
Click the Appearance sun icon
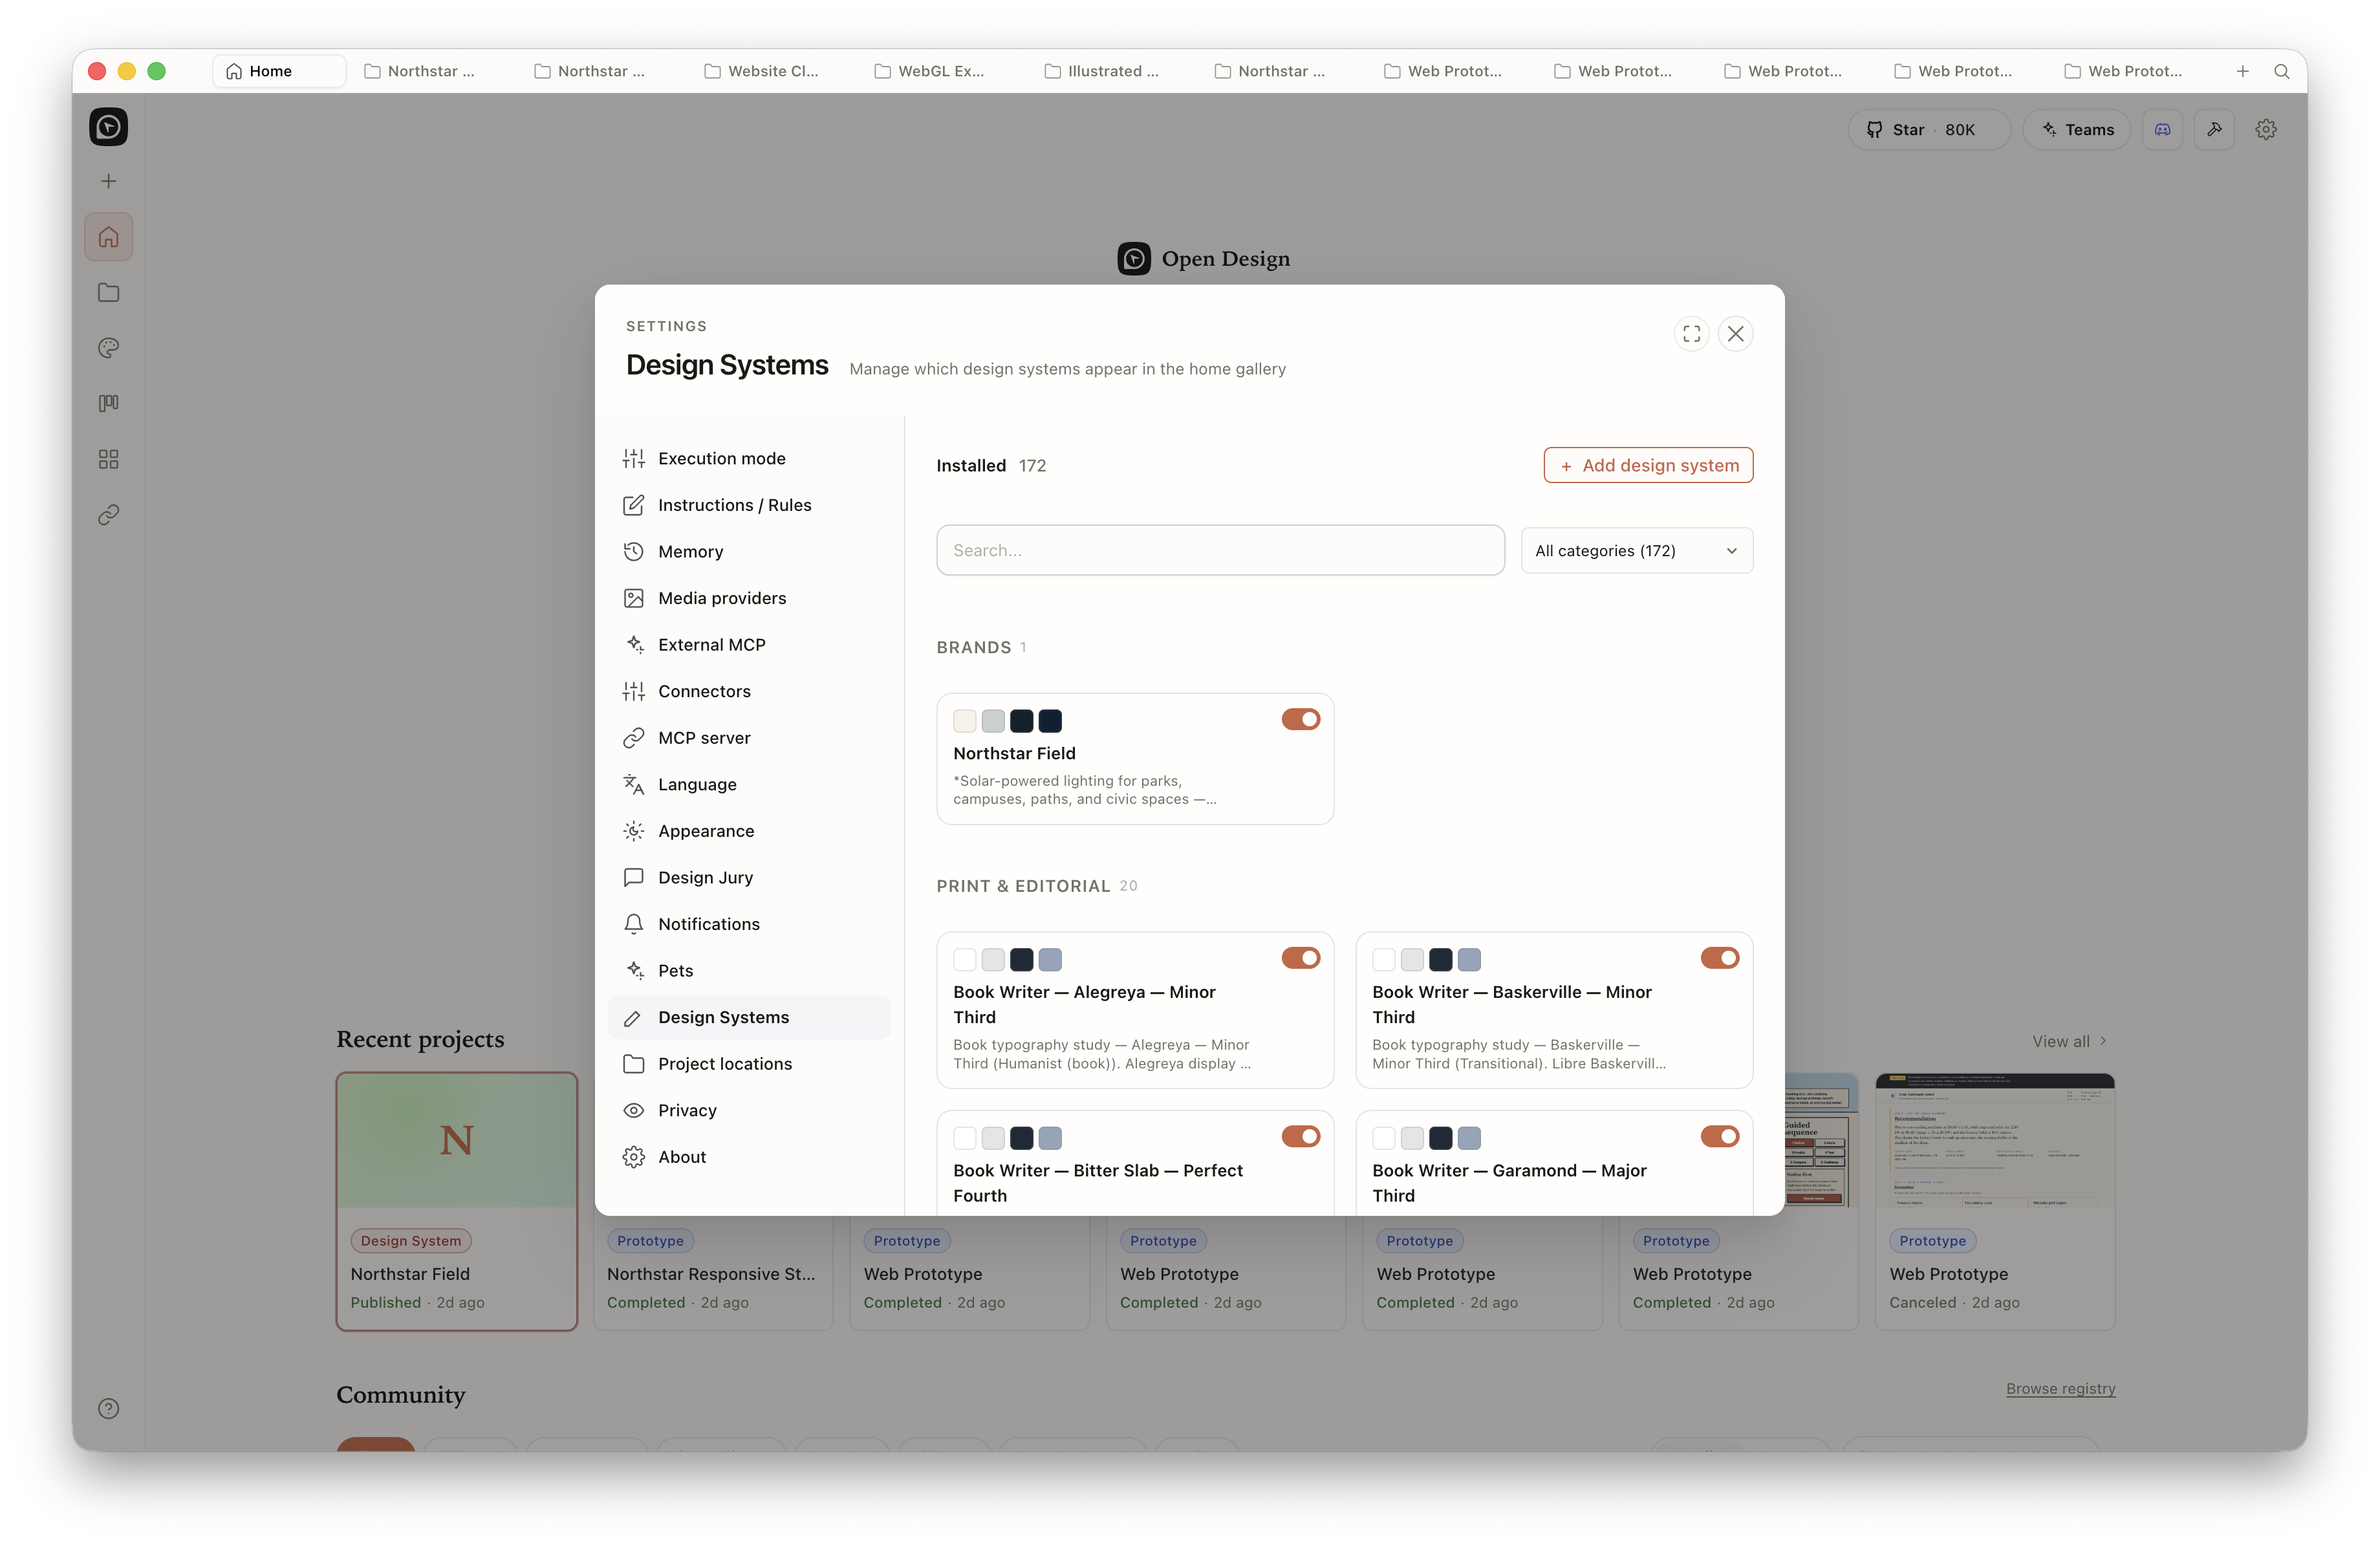point(633,831)
